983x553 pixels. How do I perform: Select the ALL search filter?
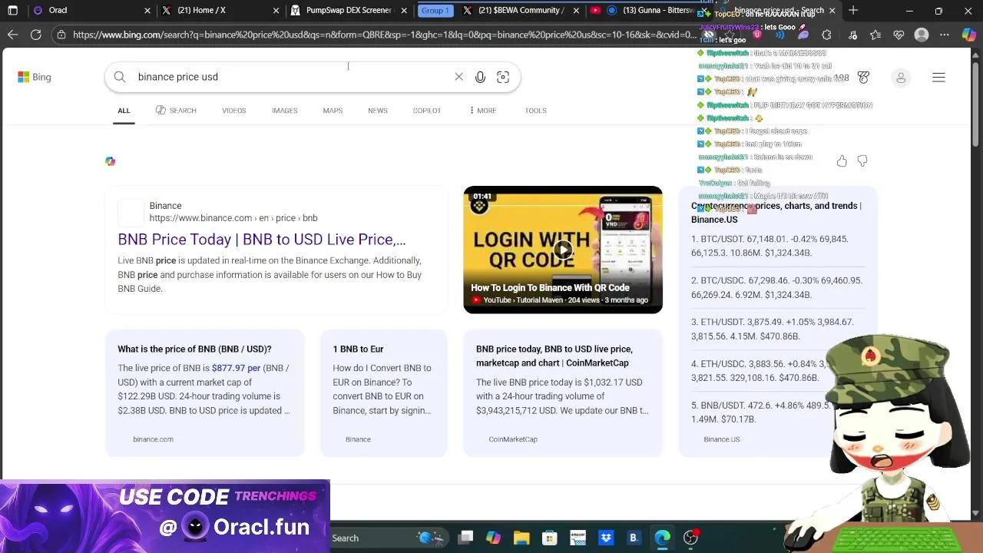tap(124, 111)
